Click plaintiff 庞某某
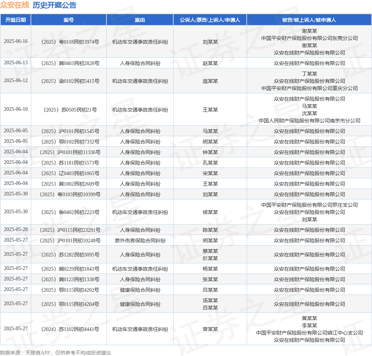The image size is (372, 356). pyautogui.click(x=210, y=81)
